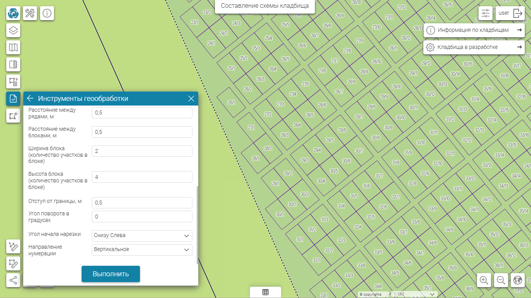Expand the Угол начала нарезки dropdown
Image resolution: width=531 pixels, height=298 pixels.
[x=142, y=236]
